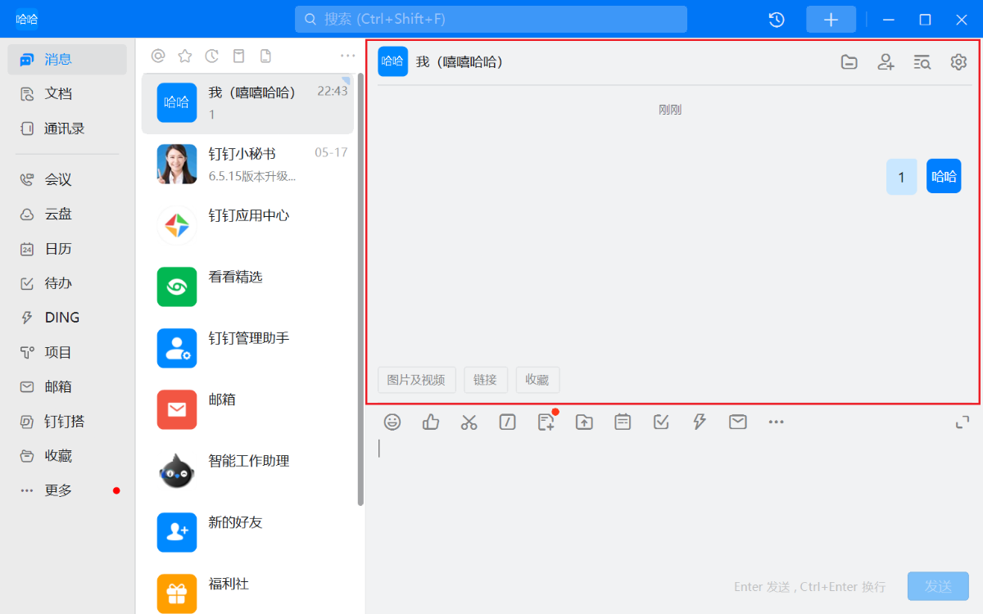This screenshot has width=983, height=614.
Task: Click the search box at top
Action: pyautogui.click(x=491, y=19)
